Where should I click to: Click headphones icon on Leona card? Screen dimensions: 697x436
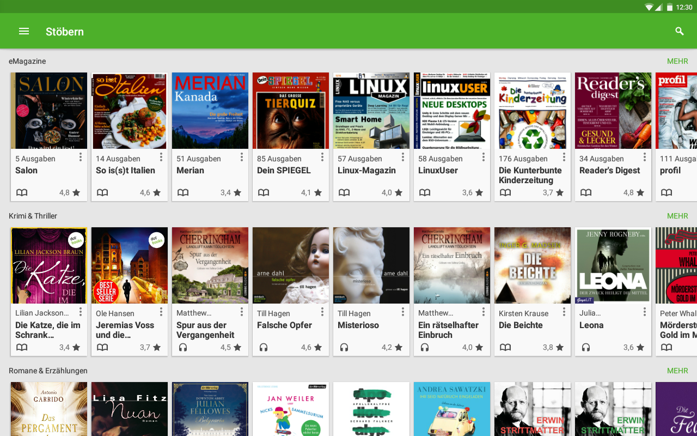[x=586, y=347]
